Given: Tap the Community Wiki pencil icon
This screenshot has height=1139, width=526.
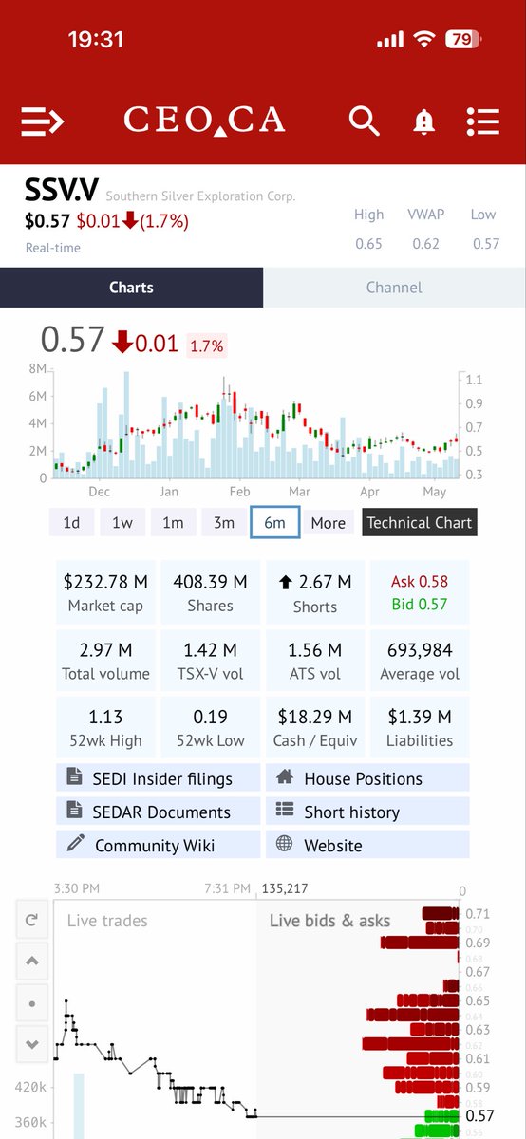Looking at the screenshot, I should 75,844.
